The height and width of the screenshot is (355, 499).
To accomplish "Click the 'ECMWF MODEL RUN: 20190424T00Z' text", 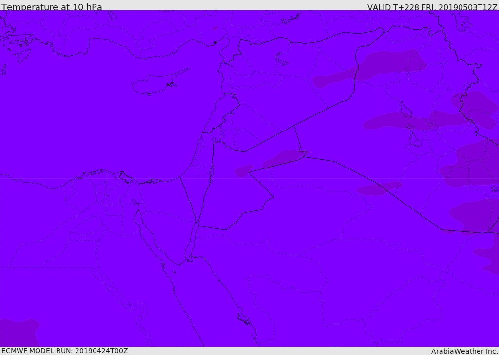I will pyautogui.click(x=65, y=351).
